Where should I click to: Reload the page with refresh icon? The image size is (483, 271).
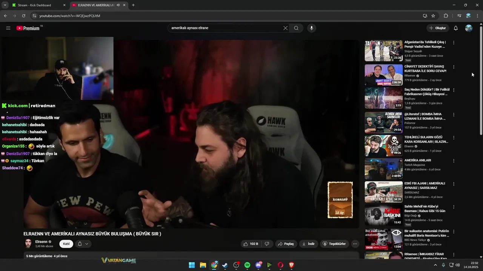click(x=23, y=16)
